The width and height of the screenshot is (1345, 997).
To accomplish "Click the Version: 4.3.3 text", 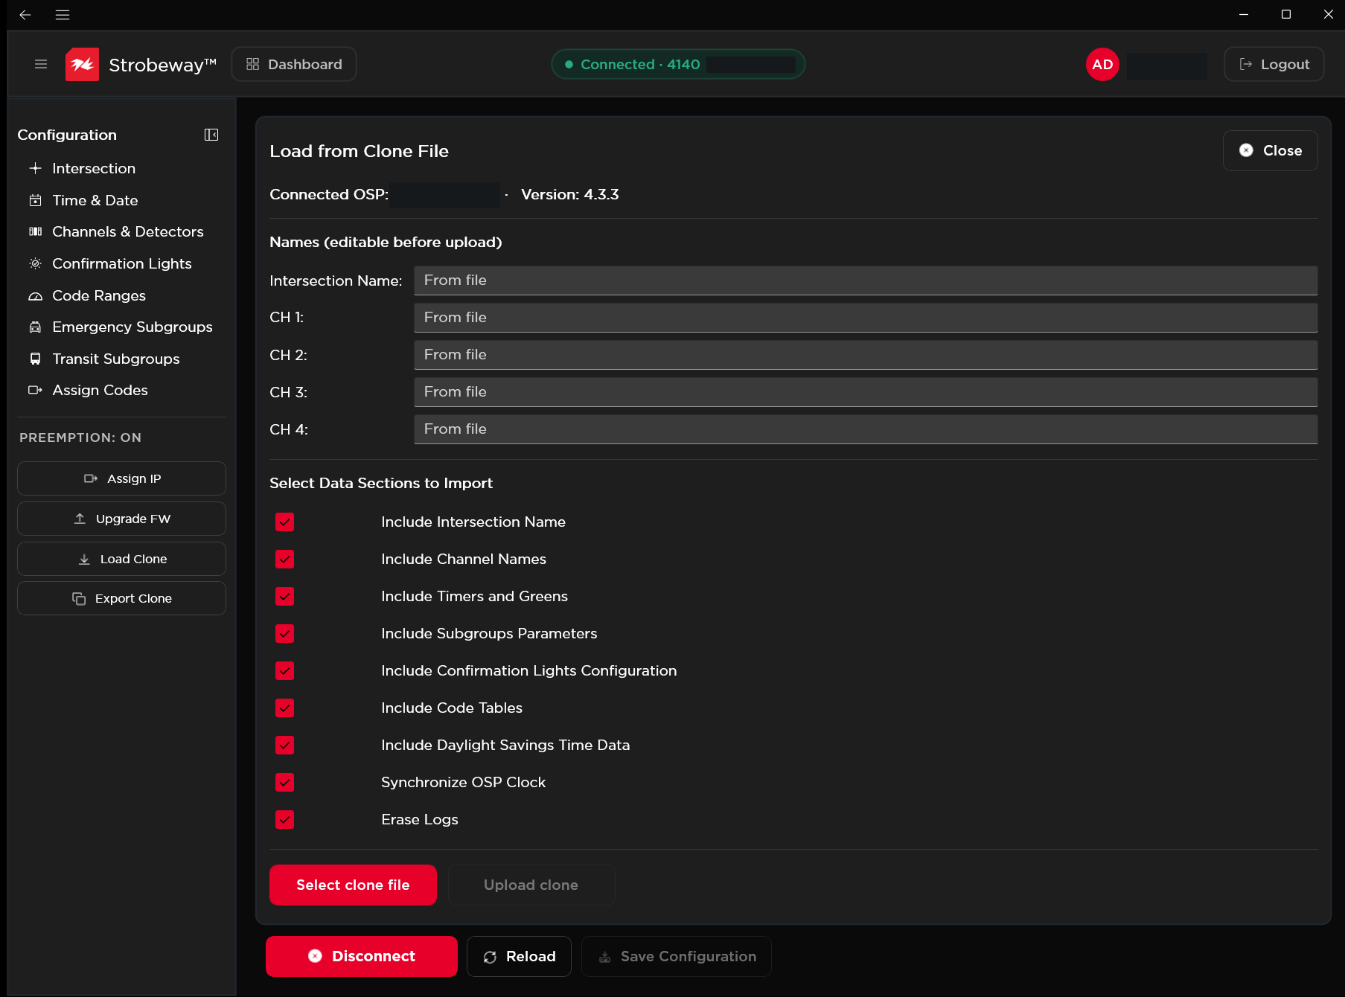I will (x=569, y=194).
